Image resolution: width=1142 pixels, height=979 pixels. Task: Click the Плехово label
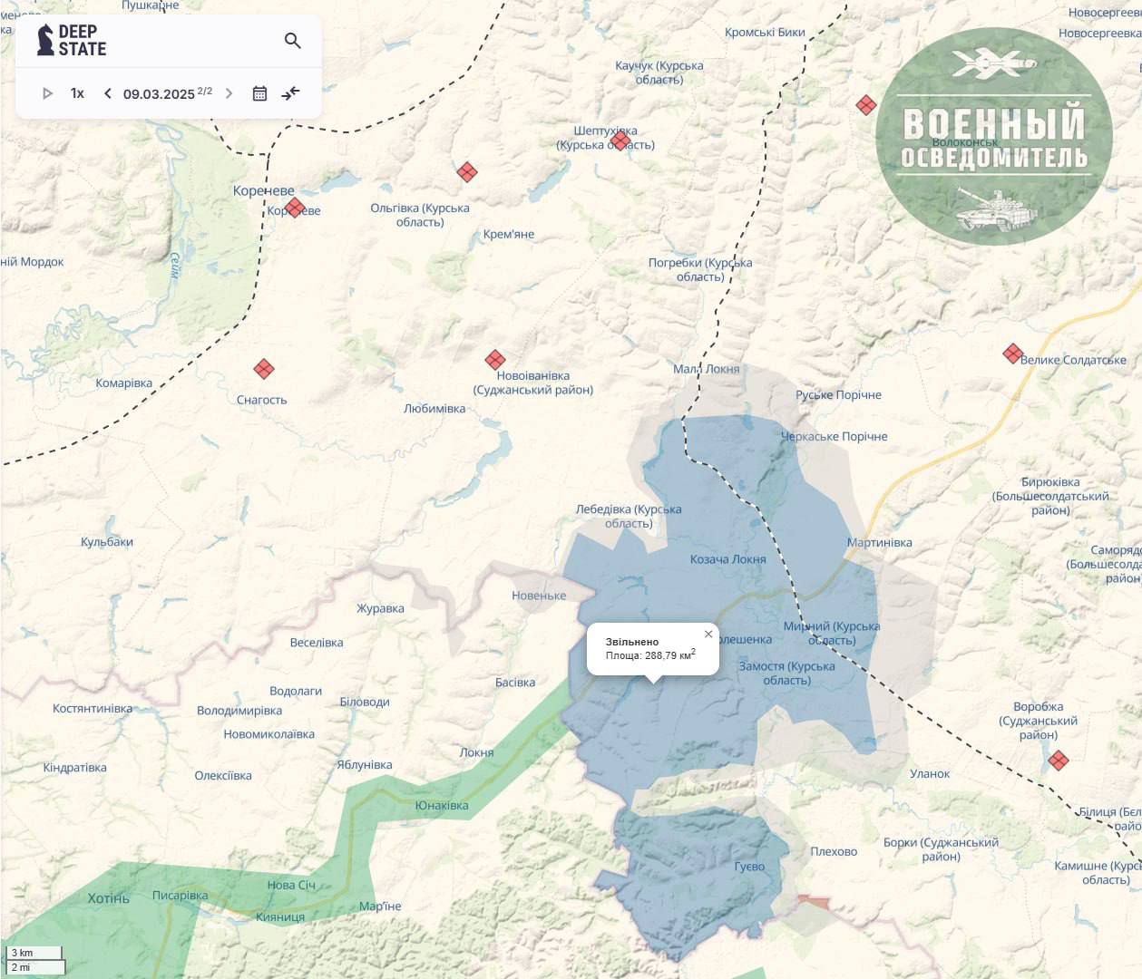coord(834,851)
